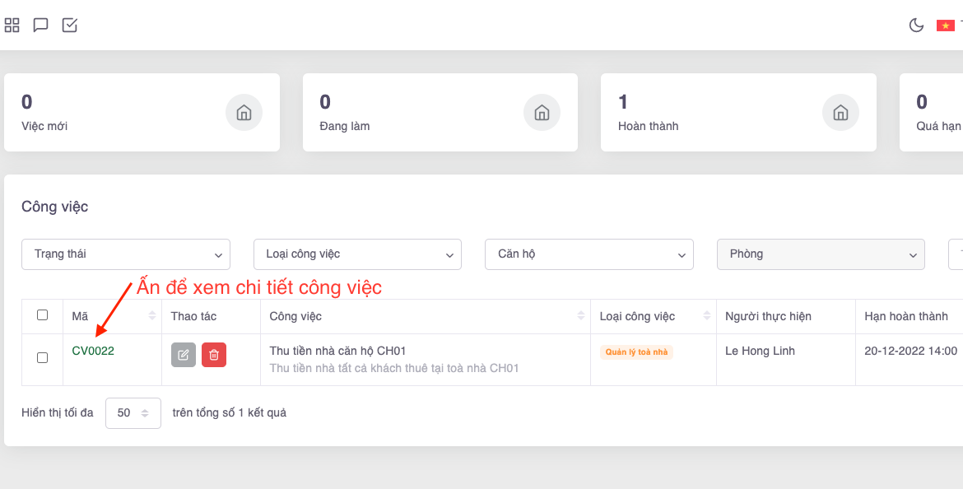
Task: Open task detail link CV0022
Action: click(93, 351)
